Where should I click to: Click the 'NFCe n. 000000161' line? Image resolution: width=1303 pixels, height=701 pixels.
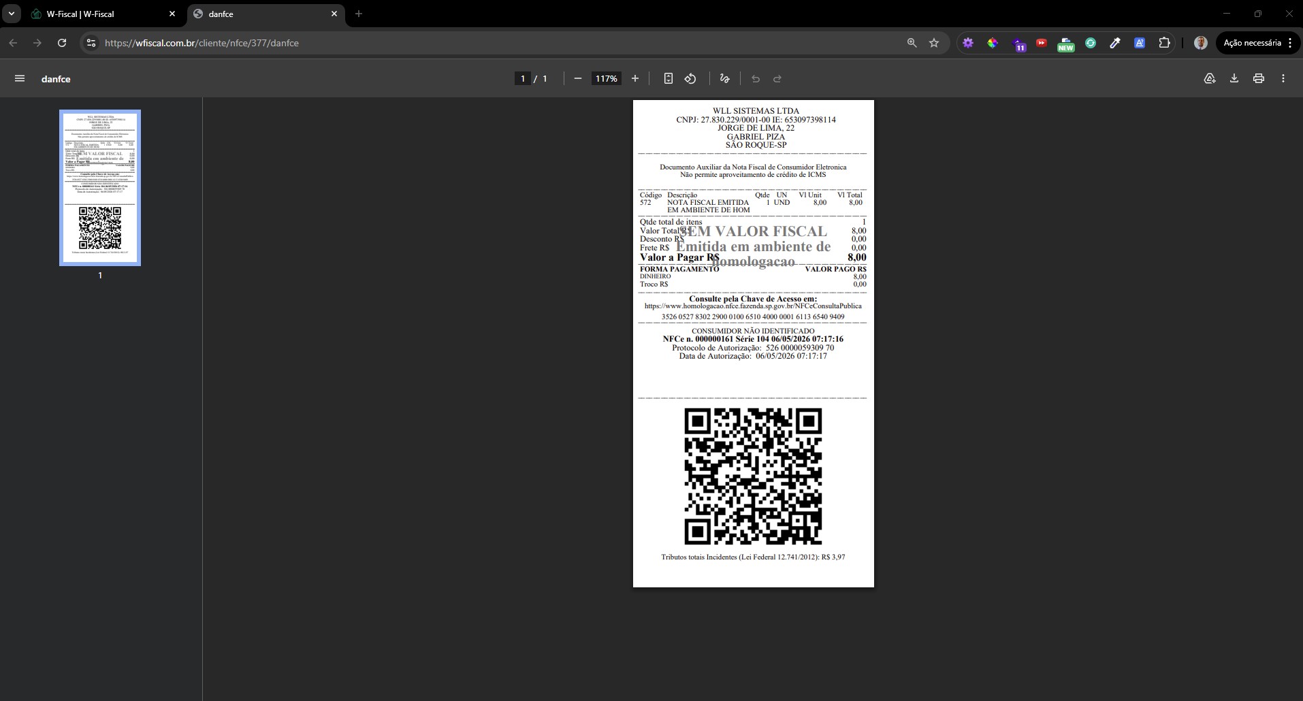(753, 339)
